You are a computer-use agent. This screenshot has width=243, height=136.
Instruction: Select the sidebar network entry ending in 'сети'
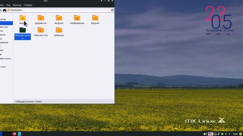click(3, 67)
